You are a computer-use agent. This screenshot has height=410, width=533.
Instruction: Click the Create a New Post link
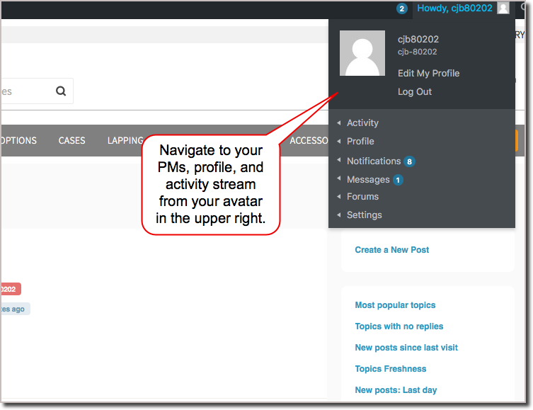(392, 249)
